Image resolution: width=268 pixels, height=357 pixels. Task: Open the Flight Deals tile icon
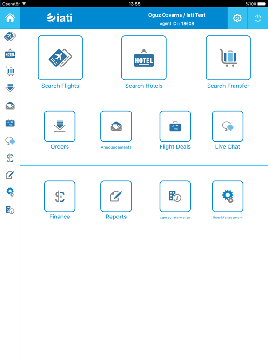[175, 126]
